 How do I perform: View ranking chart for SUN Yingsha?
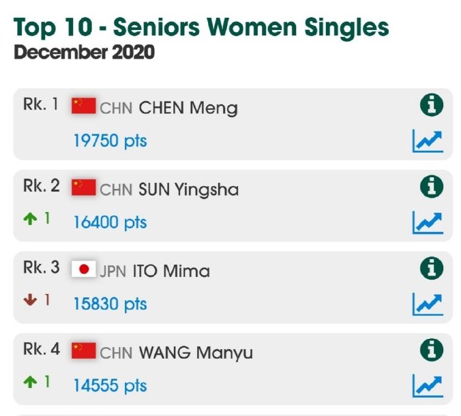click(x=428, y=222)
